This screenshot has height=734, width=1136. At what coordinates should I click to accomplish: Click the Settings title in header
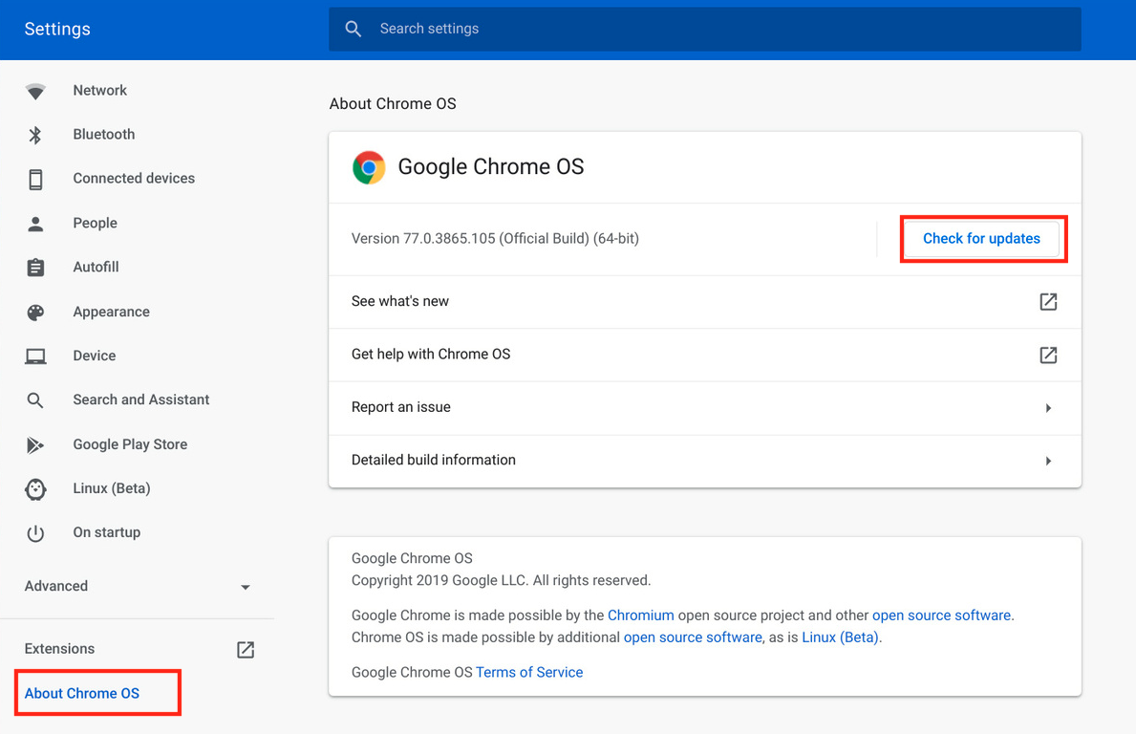[x=57, y=29]
